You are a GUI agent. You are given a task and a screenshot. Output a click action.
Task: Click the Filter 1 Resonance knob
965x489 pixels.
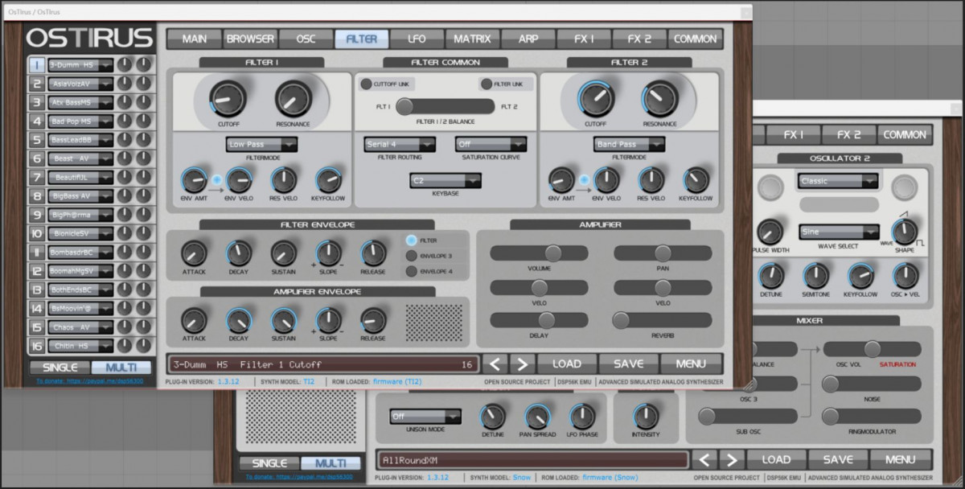(x=293, y=100)
